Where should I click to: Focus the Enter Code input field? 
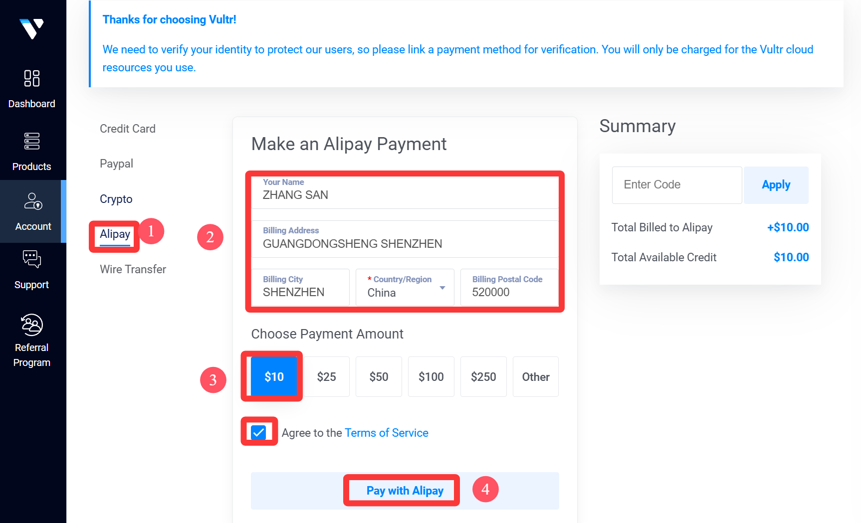click(x=676, y=185)
